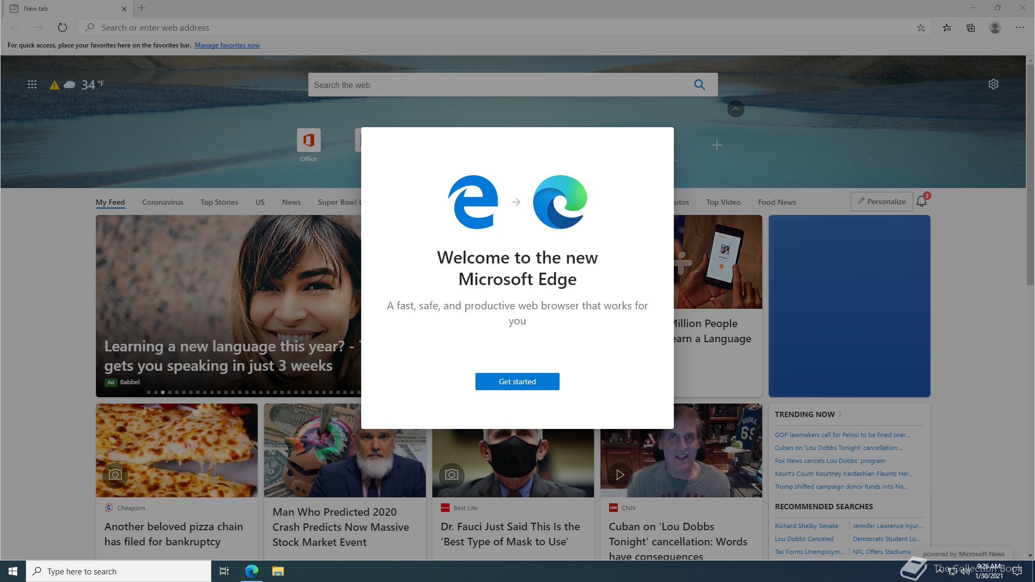Click the taskbar search box
Viewport: 1035px width, 582px height.
click(x=119, y=571)
